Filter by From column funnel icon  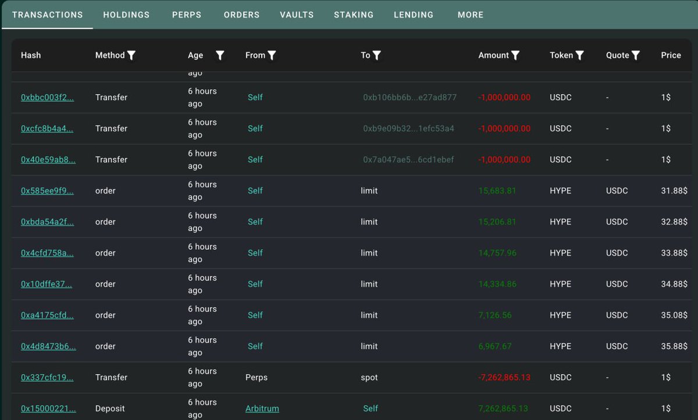[x=272, y=55]
